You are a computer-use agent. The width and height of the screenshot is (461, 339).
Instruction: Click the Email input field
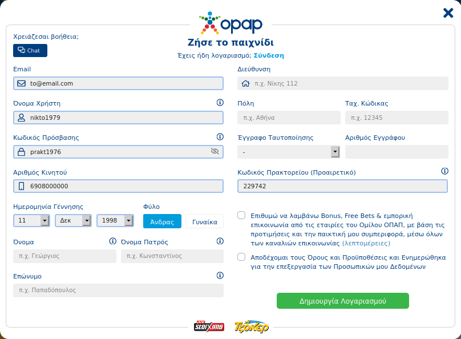coord(118,83)
